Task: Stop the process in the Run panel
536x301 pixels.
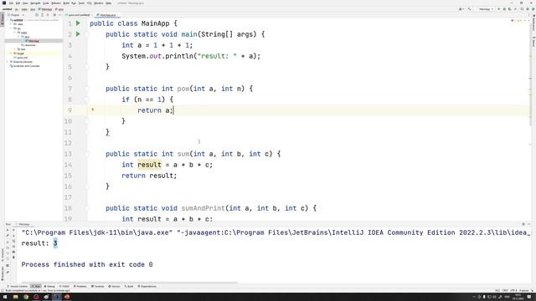Action: [x=8, y=242]
